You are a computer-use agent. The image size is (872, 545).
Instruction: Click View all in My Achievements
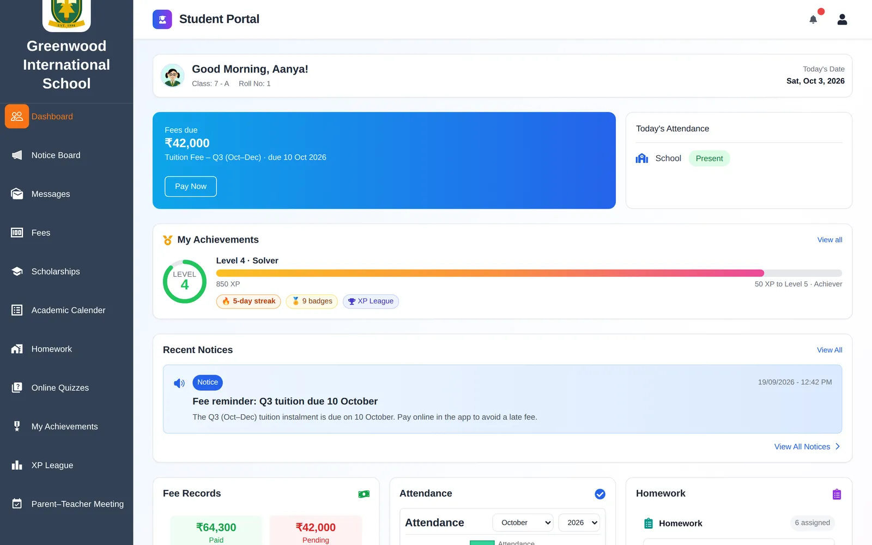(x=829, y=240)
